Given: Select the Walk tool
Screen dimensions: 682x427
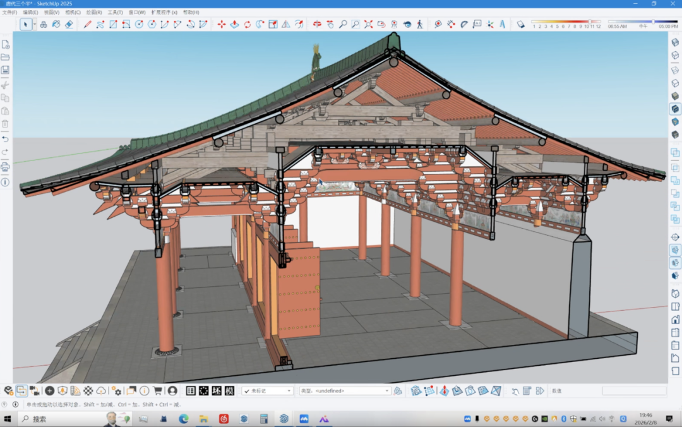Looking at the screenshot, I should click(420, 25).
